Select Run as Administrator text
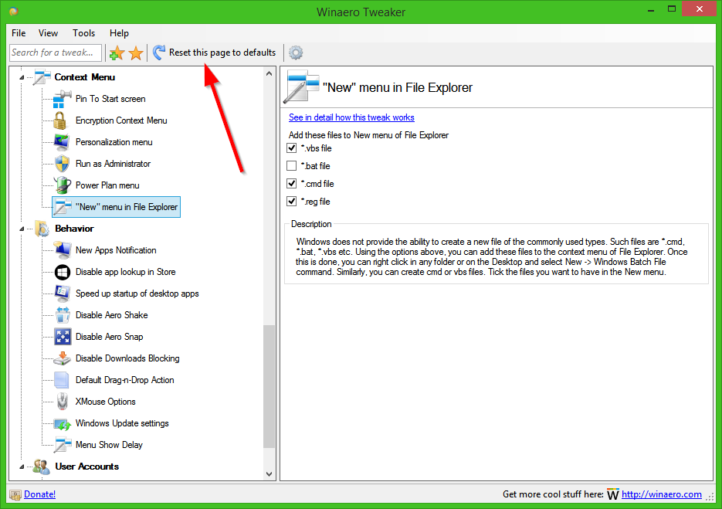The image size is (722, 509). tap(114, 164)
